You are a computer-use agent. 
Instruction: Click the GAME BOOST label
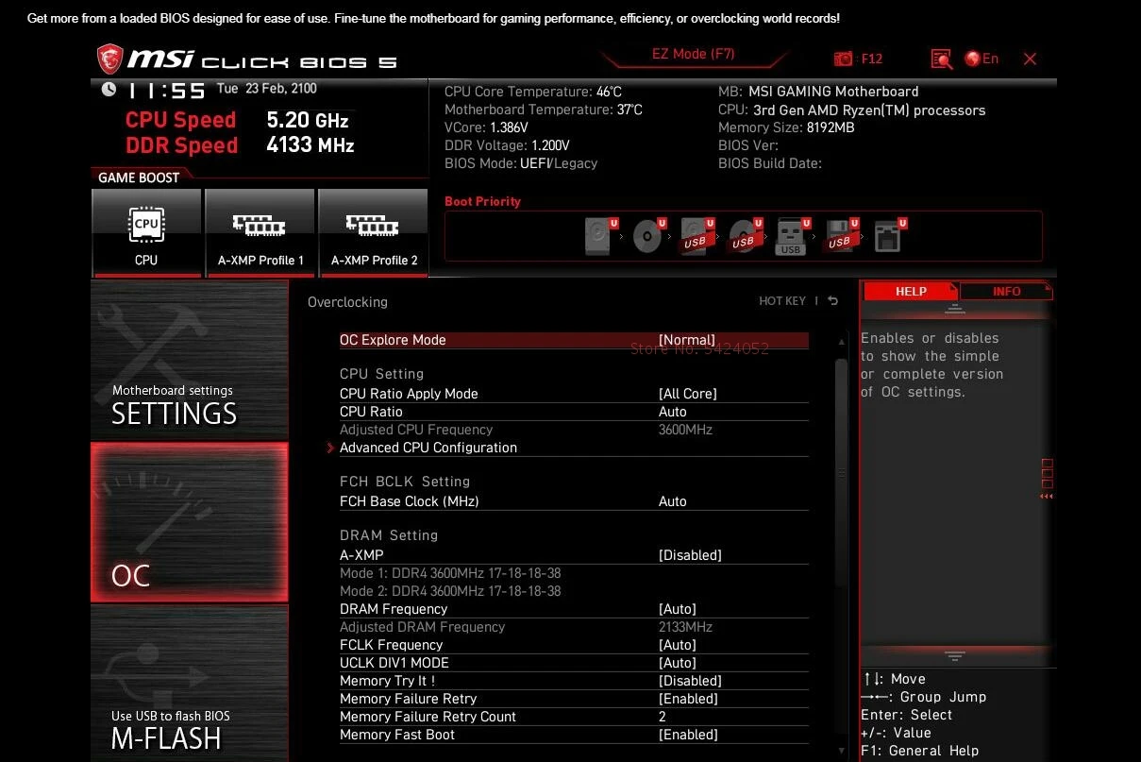point(139,178)
